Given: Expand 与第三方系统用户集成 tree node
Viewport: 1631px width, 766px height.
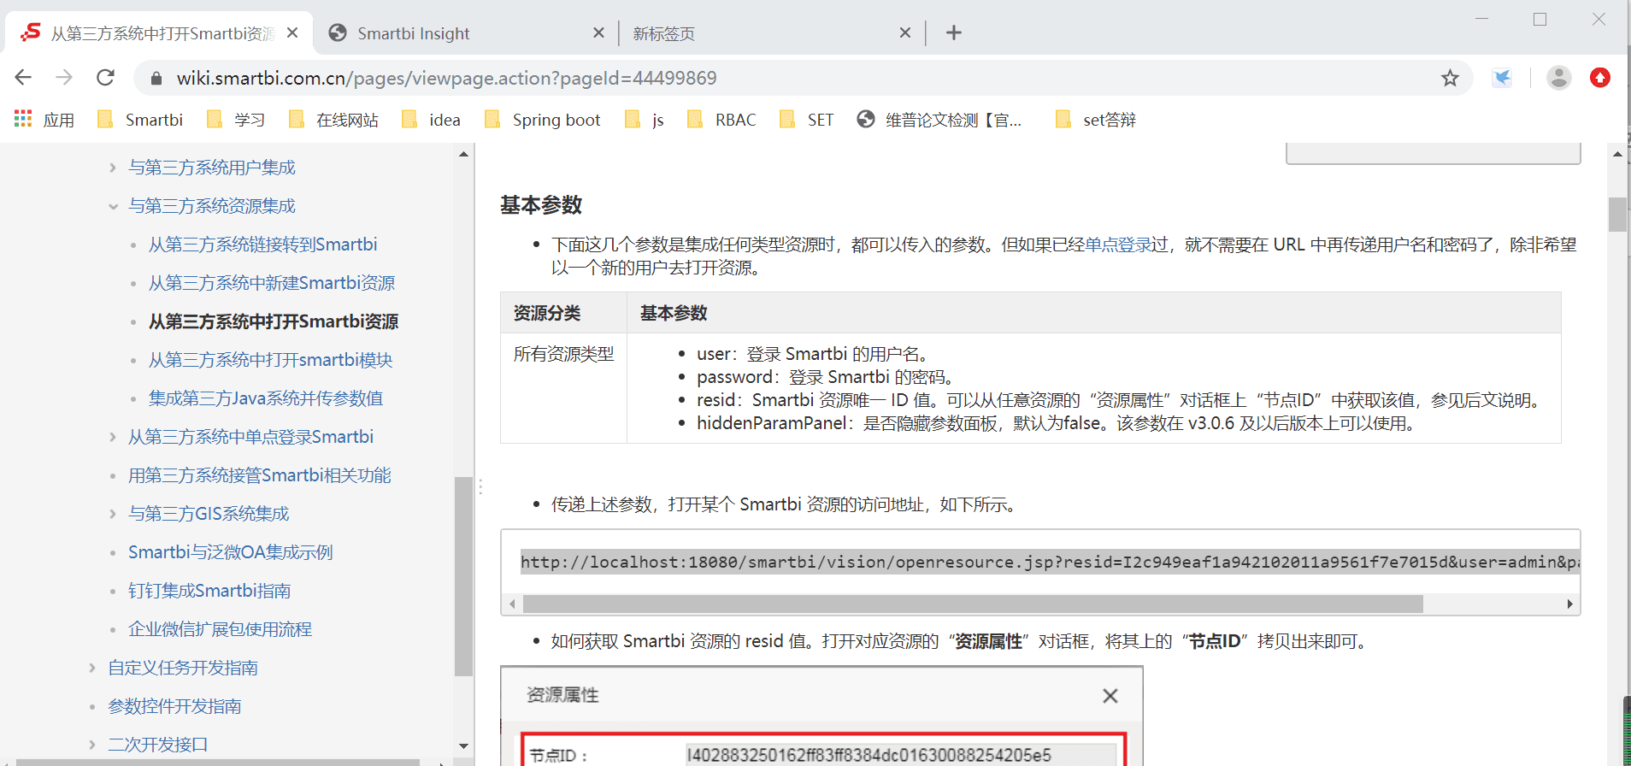Looking at the screenshot, I should (x=113, y=168).
